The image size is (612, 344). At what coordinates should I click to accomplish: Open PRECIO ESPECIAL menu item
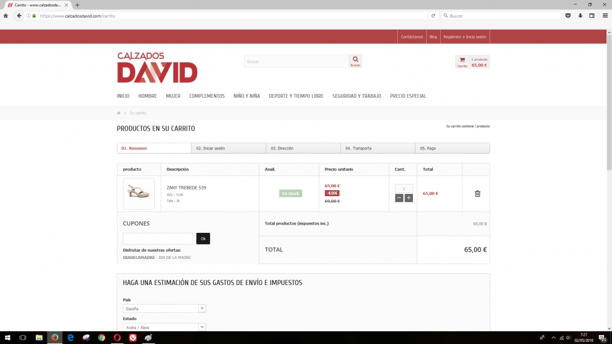[408, 96]
